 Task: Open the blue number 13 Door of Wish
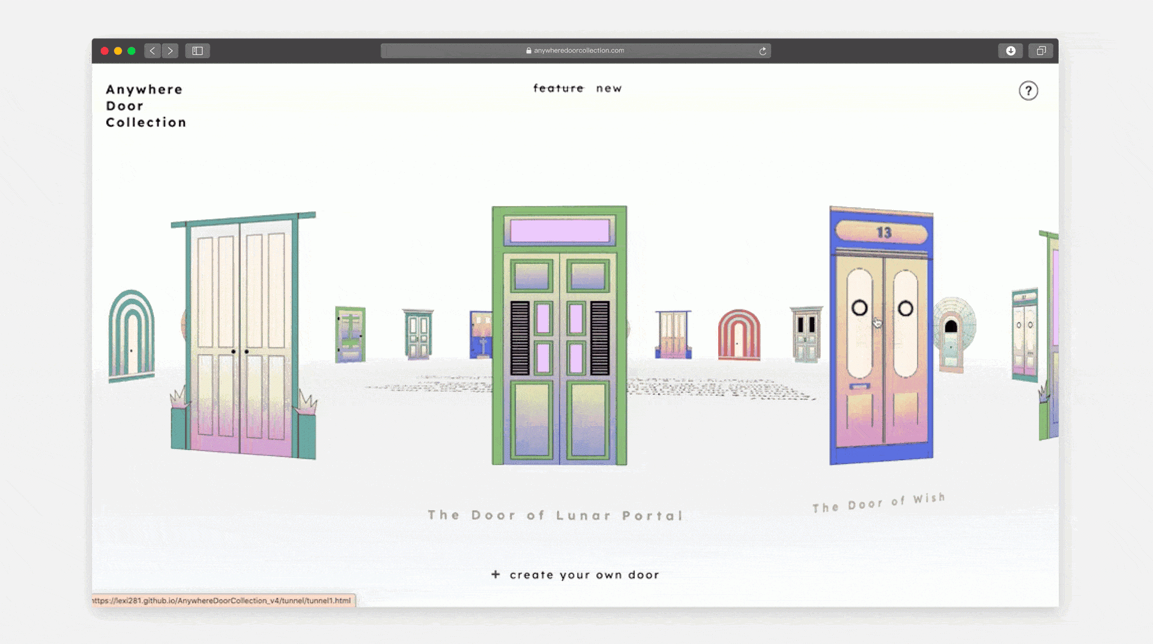[881, 336]
